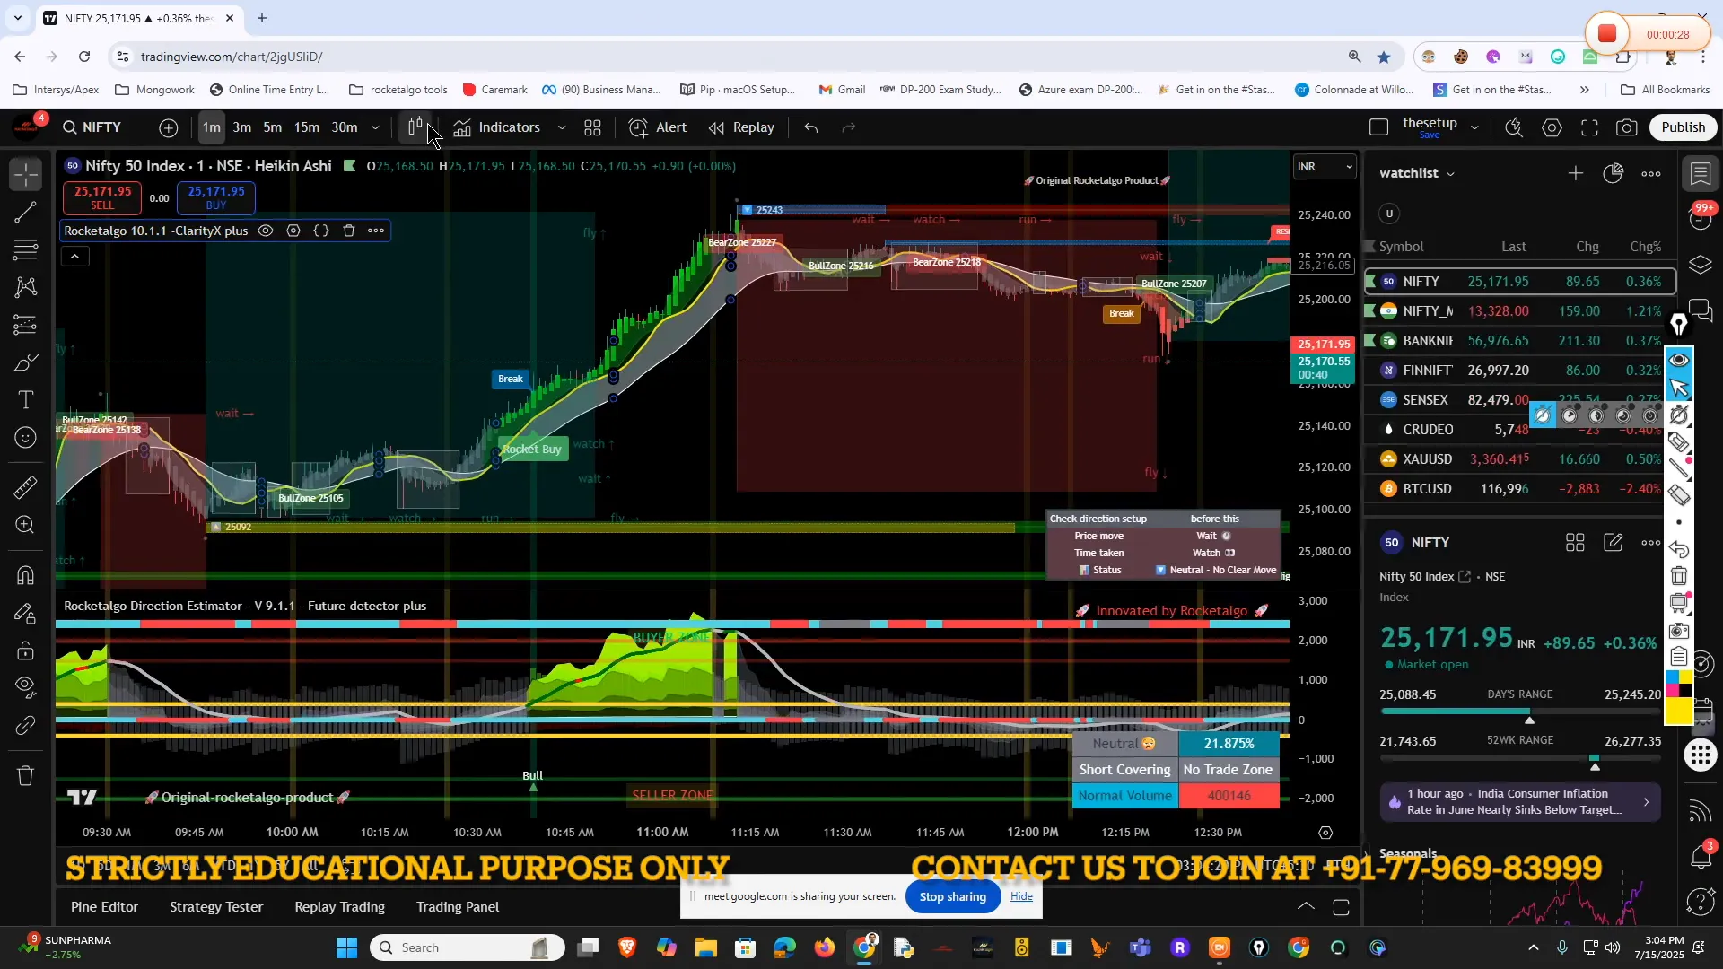Select the Text drawing tool

click(26, 399)
